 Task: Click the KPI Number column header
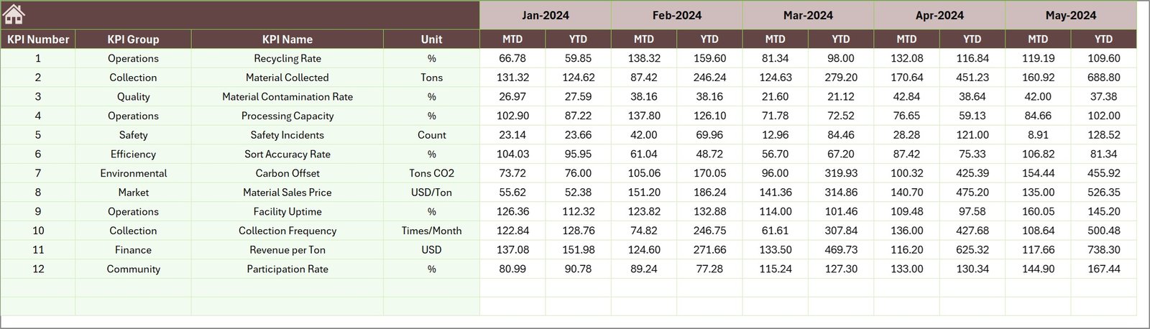click(38, 40)
